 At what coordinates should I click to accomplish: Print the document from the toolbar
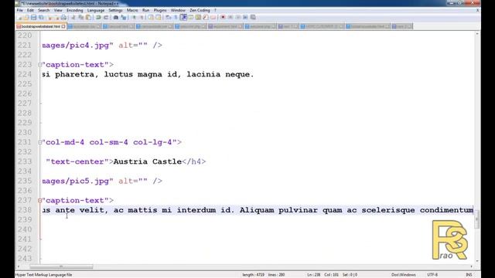coord(64,17)
